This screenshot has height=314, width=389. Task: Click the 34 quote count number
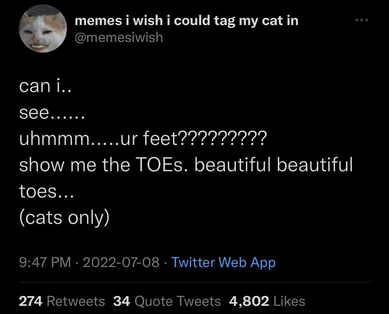point(122,301)
